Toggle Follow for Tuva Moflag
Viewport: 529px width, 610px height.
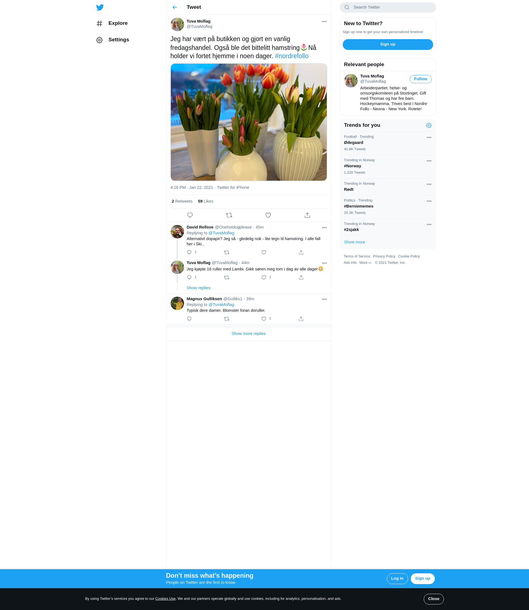[x=420, y=79]
